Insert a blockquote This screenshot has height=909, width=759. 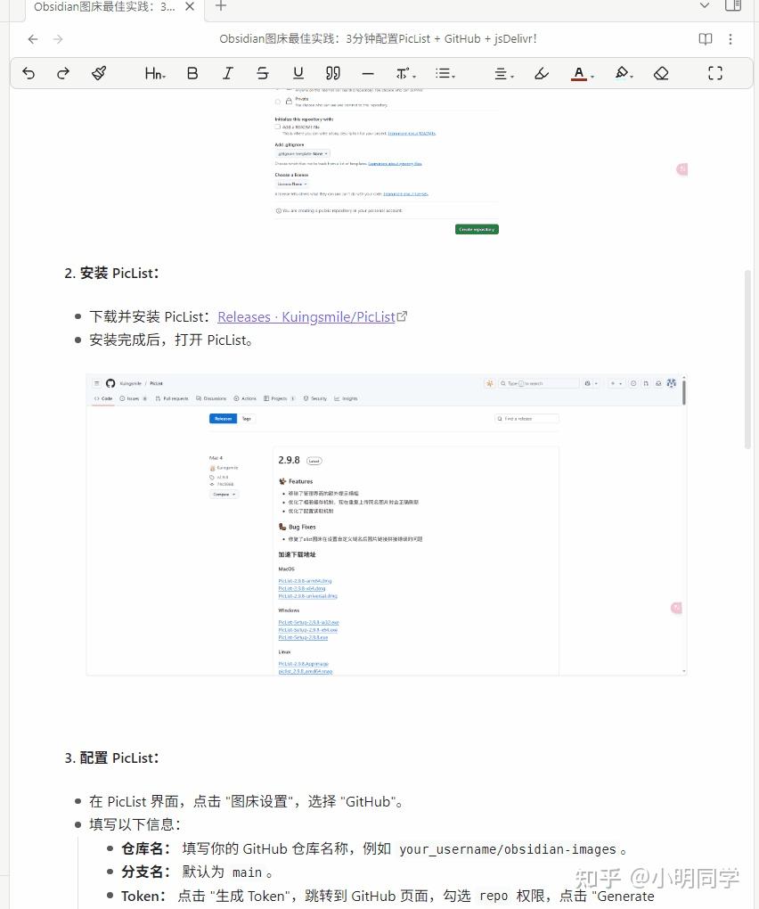[332, 73]
